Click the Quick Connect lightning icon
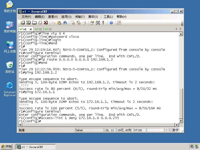 [x=28, y=23]
